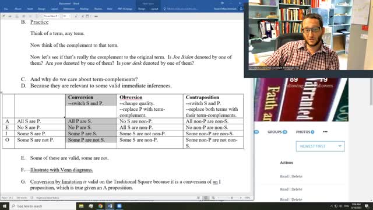
Task: Click the zoom out minus button
Action: pyautogui.click(x=219, y=198)
